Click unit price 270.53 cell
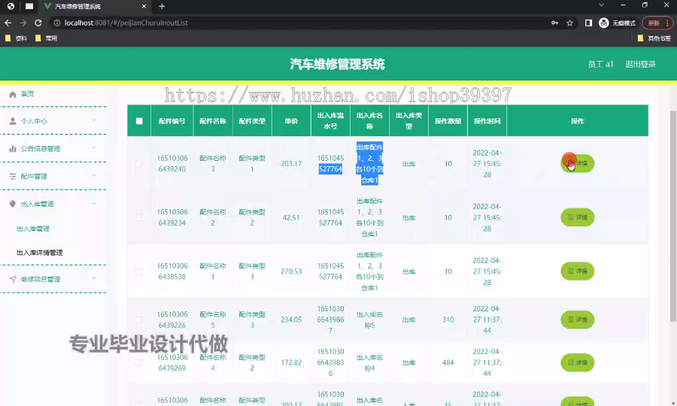 pyautogui.click(x=291, y=271)
